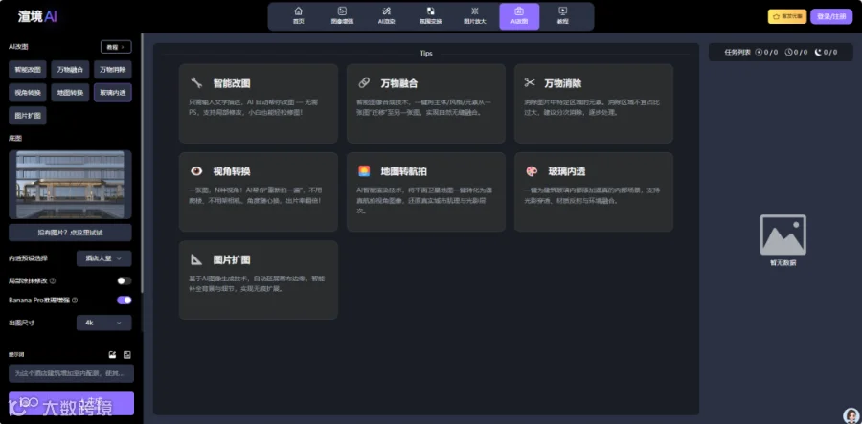Click the save prompt icon above text box
Screen dimensions: 862x424
tap(127, 355)
